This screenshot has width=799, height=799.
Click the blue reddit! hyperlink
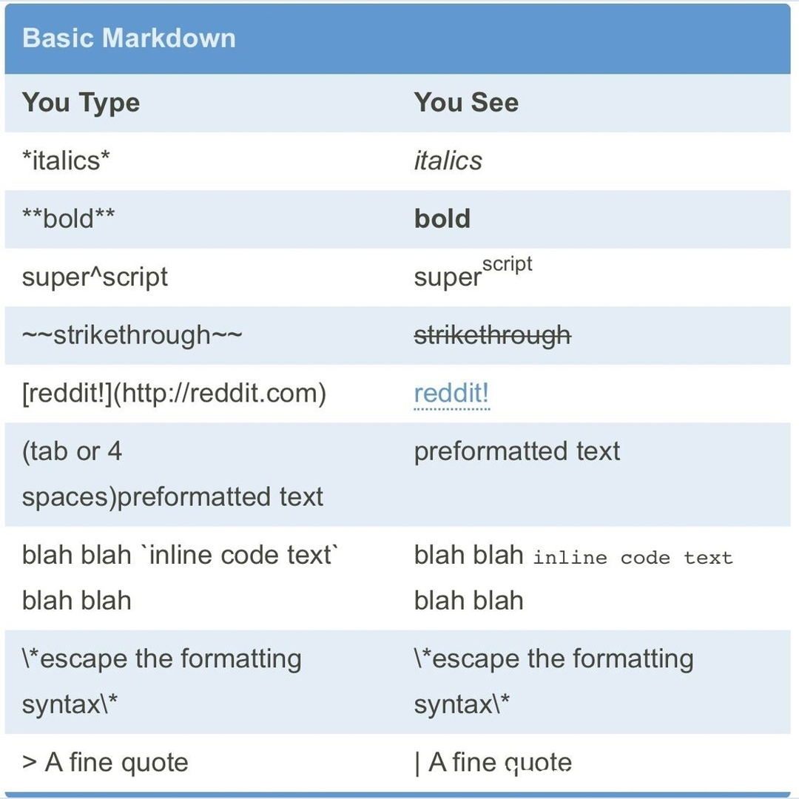click(x=451, y=394)
